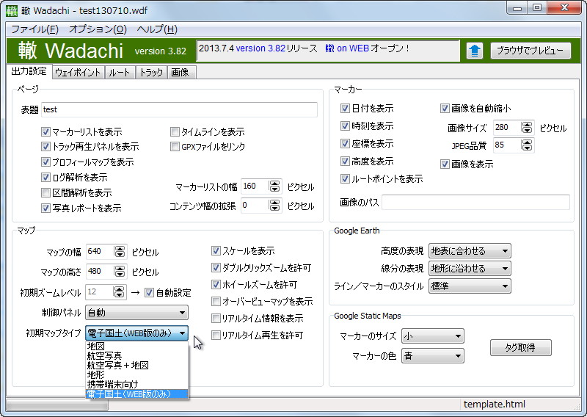Select 出力設定 tab
Screen dimensions: 587x417
[29, 71]
